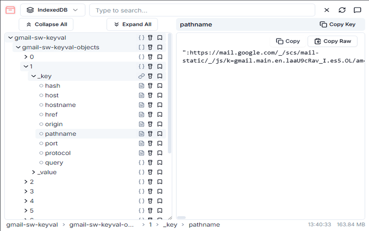Screen dimensions: 369x231
Task: Click the Collapse All button
Action: click(x=46, y=24)
